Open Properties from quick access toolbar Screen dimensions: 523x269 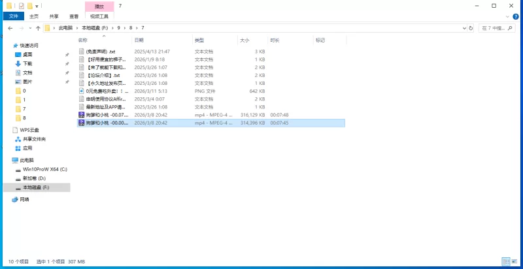[x=22, y=6]
